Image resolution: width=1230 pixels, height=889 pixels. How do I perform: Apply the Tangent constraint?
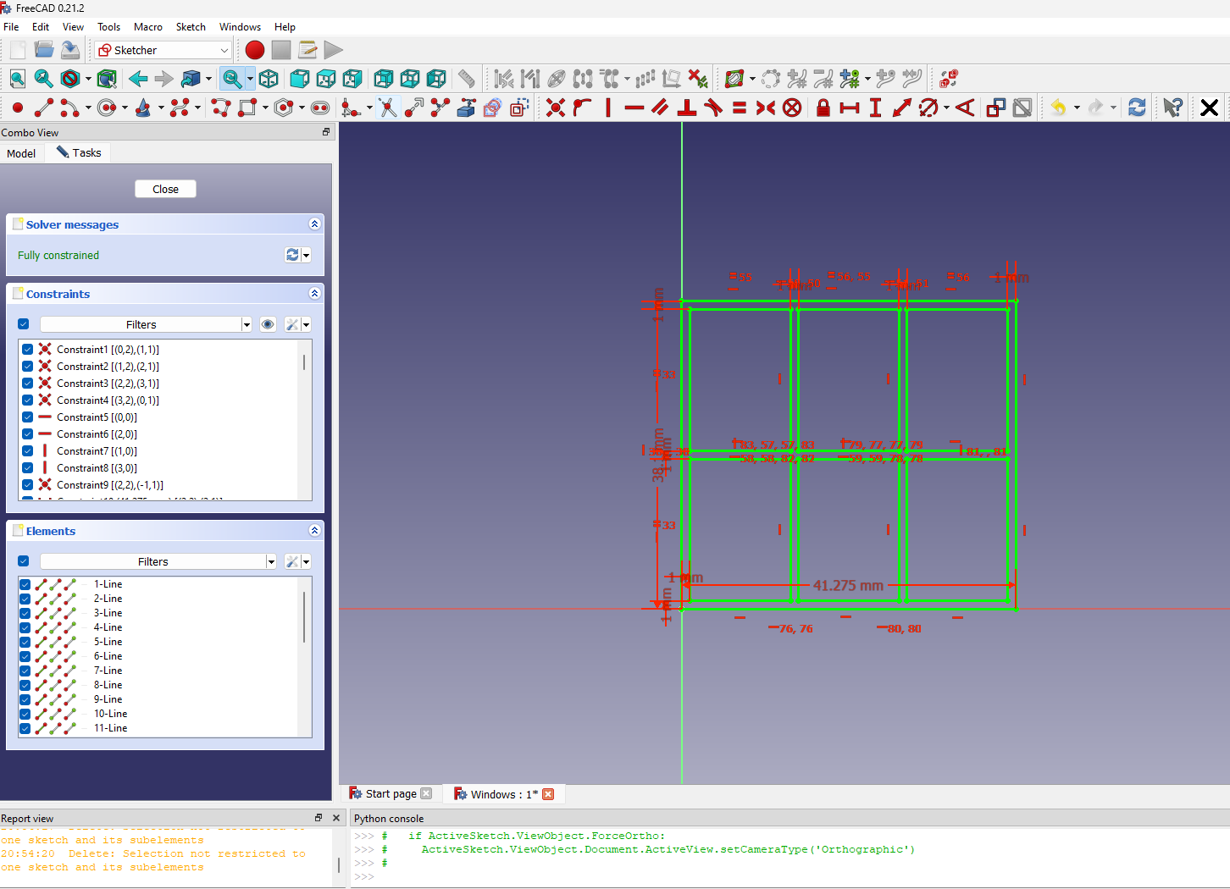tap(713, 108)
